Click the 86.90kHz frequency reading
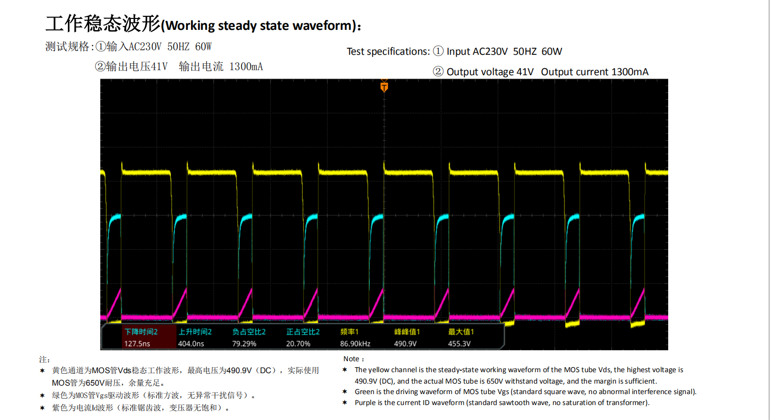This screenshot has width=770, height=420. click(355, 344)
